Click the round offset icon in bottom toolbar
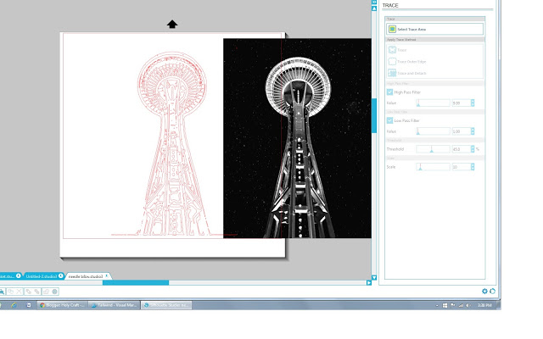 pyautogui.click(x=54, y=292)
